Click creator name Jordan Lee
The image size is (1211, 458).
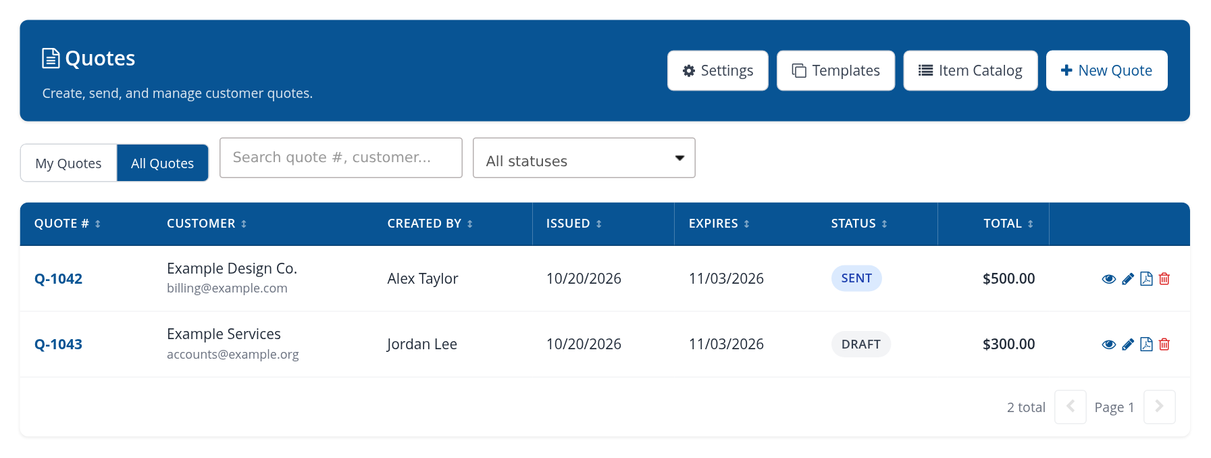422,345
